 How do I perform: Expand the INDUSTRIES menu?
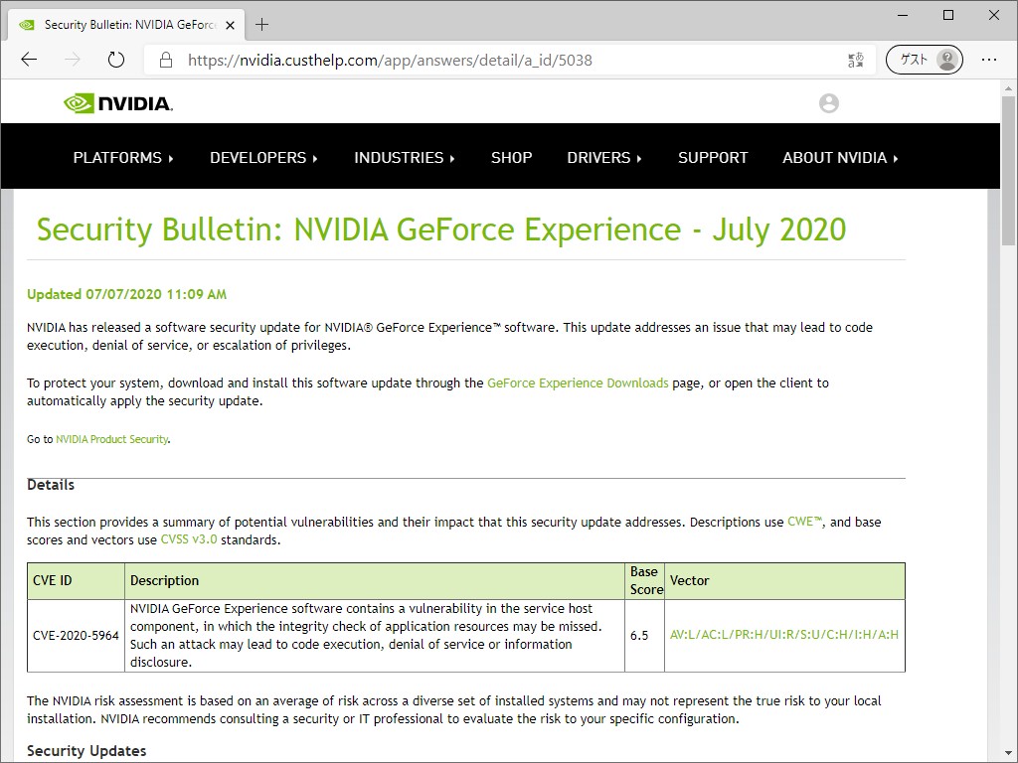click(404, 157)
